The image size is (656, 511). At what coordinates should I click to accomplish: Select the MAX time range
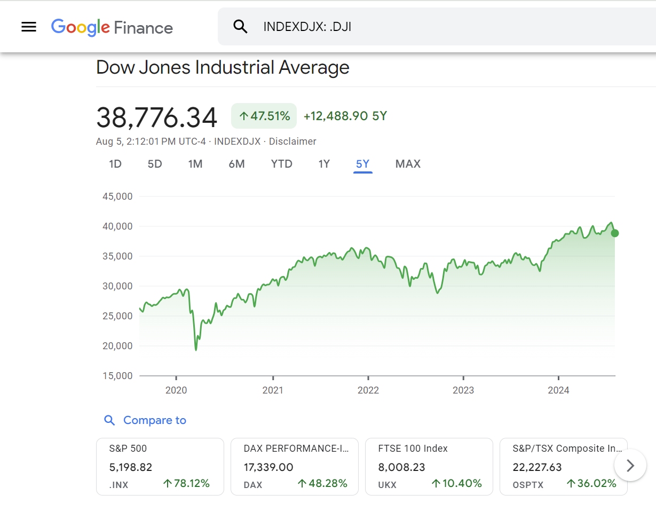pyautogui.click(x=408, y=164)
